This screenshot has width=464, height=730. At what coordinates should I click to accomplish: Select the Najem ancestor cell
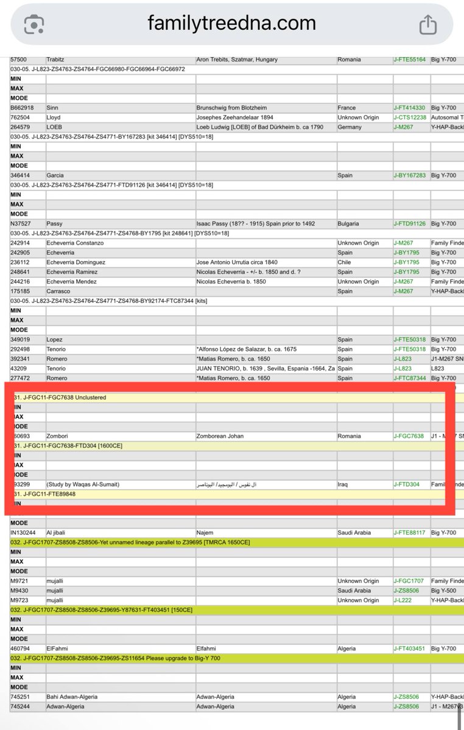(x=205, y=533)
